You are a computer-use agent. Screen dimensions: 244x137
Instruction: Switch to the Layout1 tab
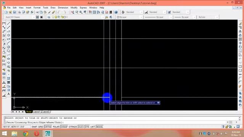tap(37, 112)
